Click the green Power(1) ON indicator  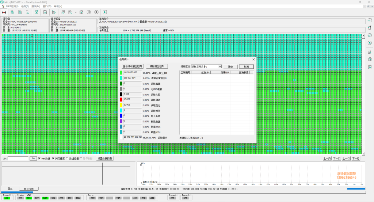click(7, 198)
